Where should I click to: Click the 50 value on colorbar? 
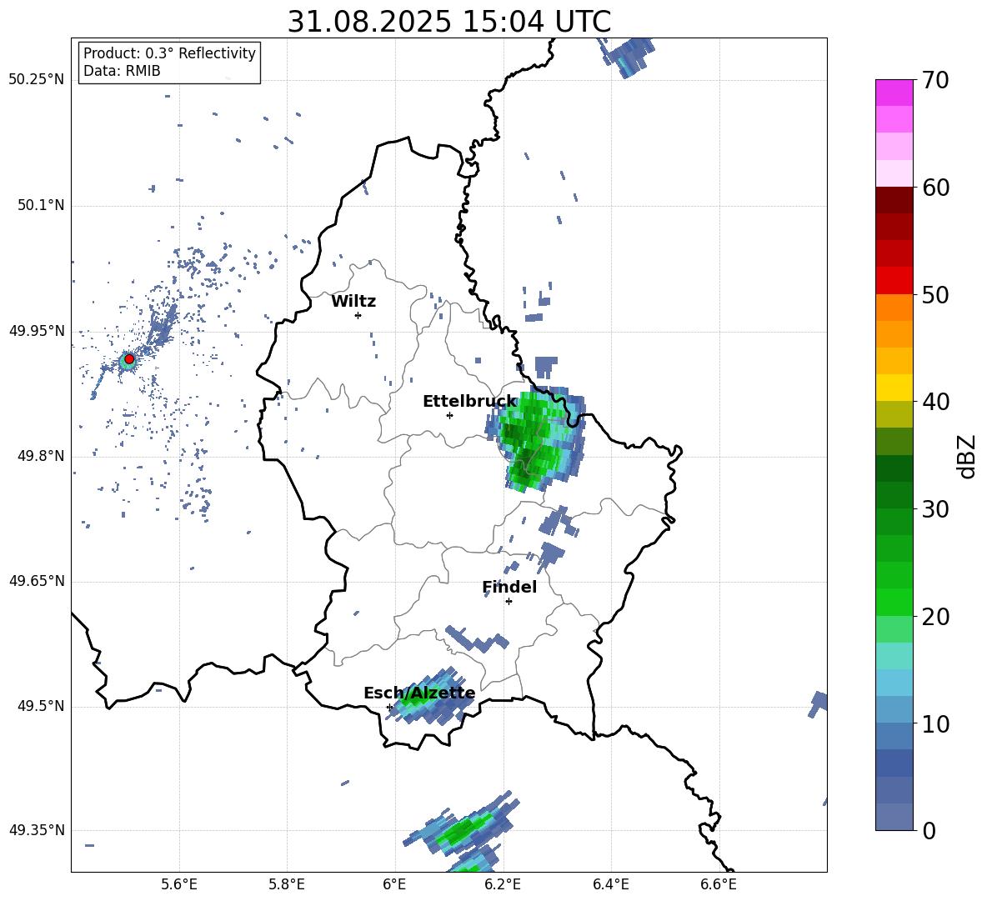(934, 294)
